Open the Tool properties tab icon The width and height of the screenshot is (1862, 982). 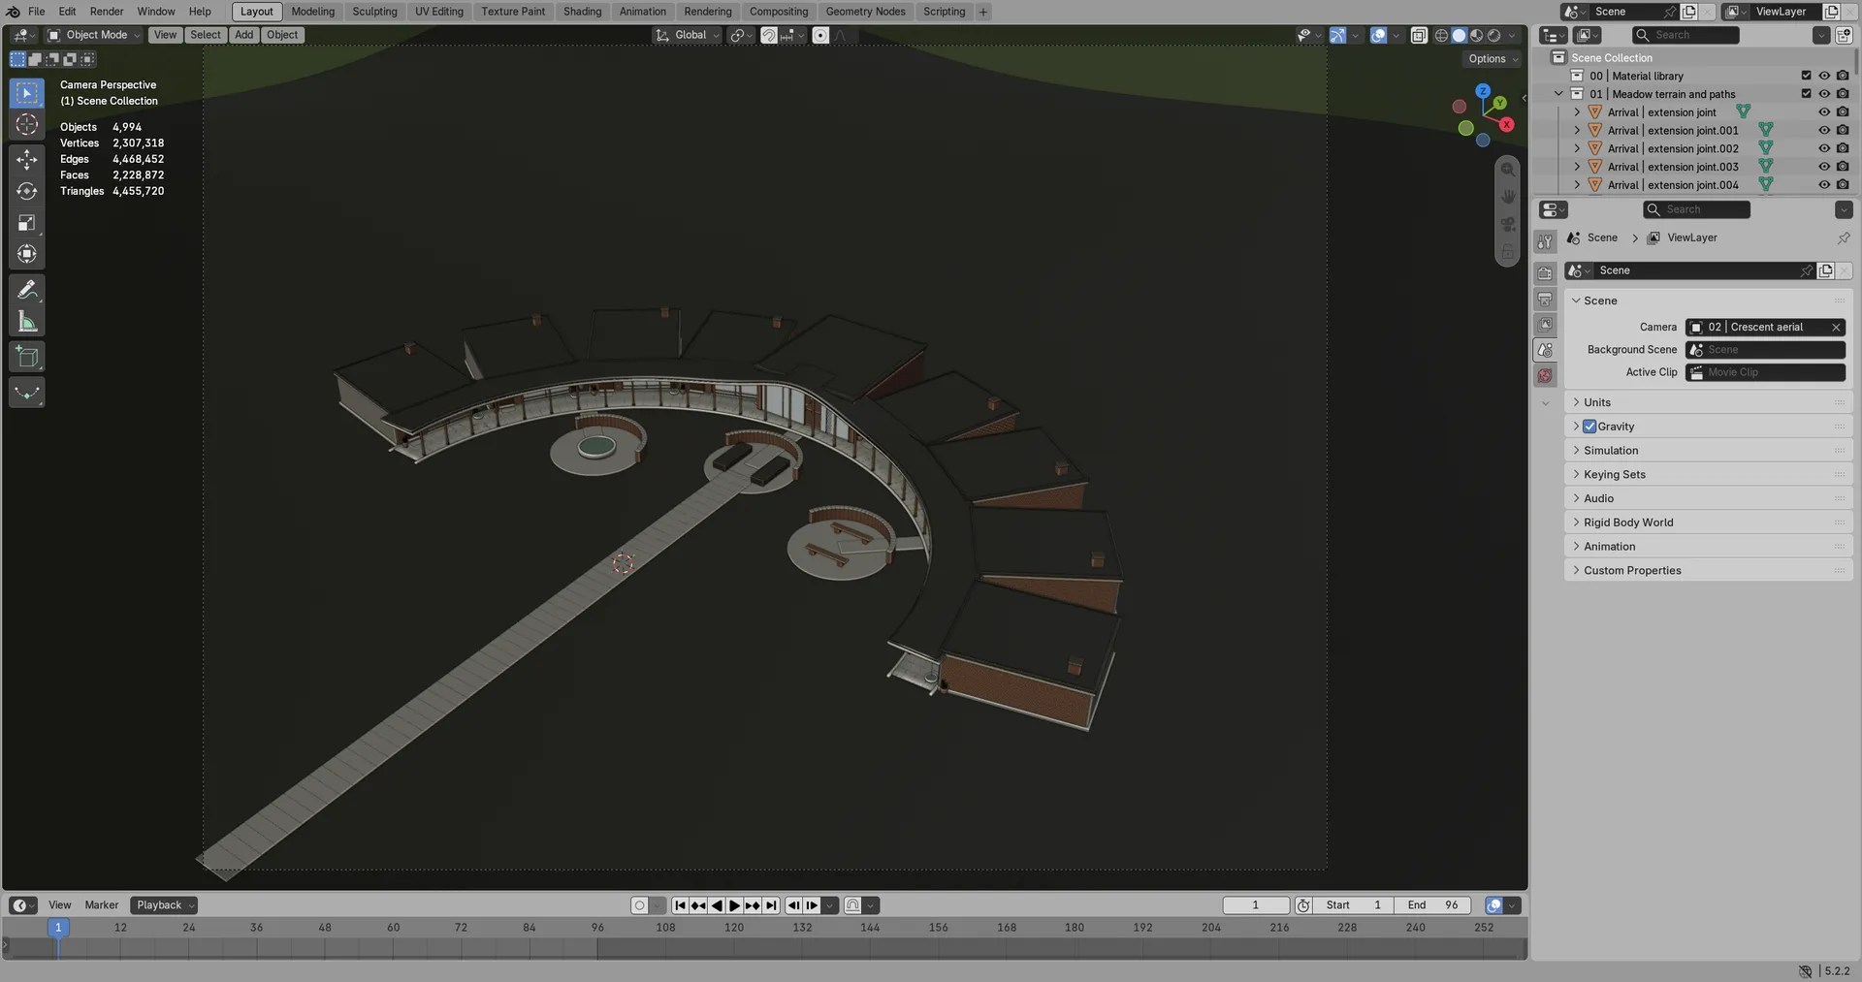click(1546, 241)
